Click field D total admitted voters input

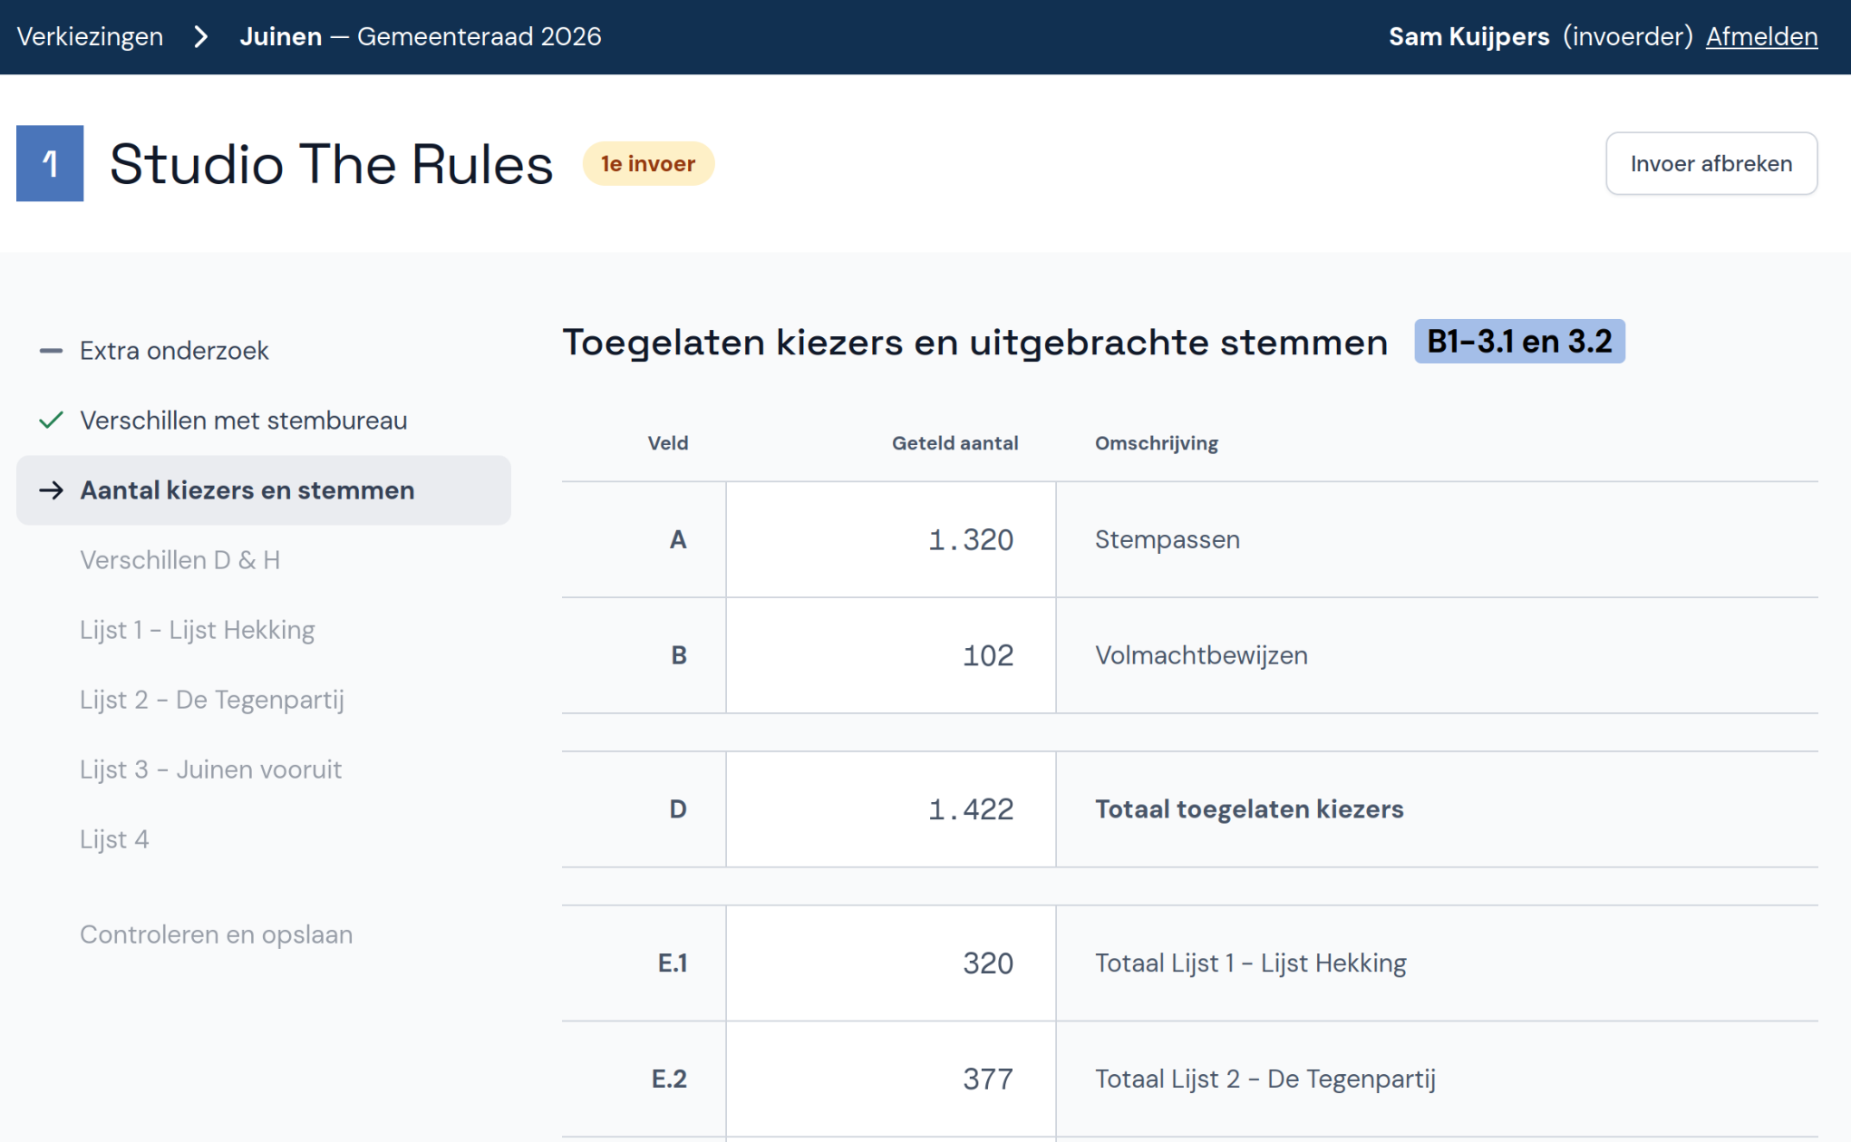[890, 809]
